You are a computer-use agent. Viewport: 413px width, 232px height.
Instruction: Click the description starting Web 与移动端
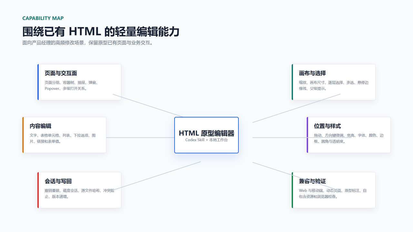pos(333,194)
